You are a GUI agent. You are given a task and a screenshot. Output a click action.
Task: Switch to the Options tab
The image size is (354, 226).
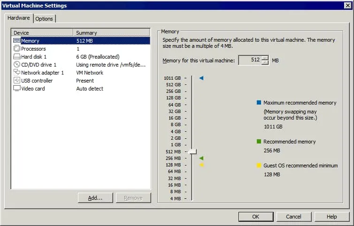coord(44,19)
